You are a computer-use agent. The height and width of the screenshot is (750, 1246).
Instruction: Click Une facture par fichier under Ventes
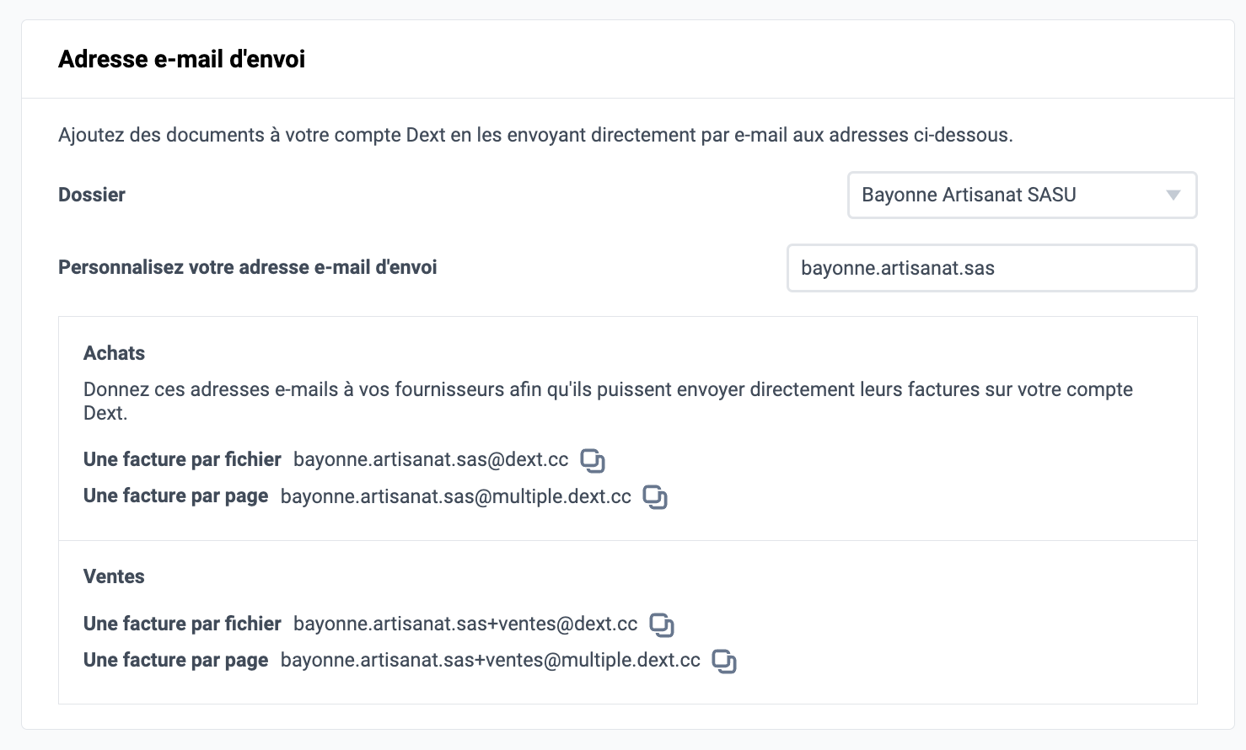(x=182, y=624)
